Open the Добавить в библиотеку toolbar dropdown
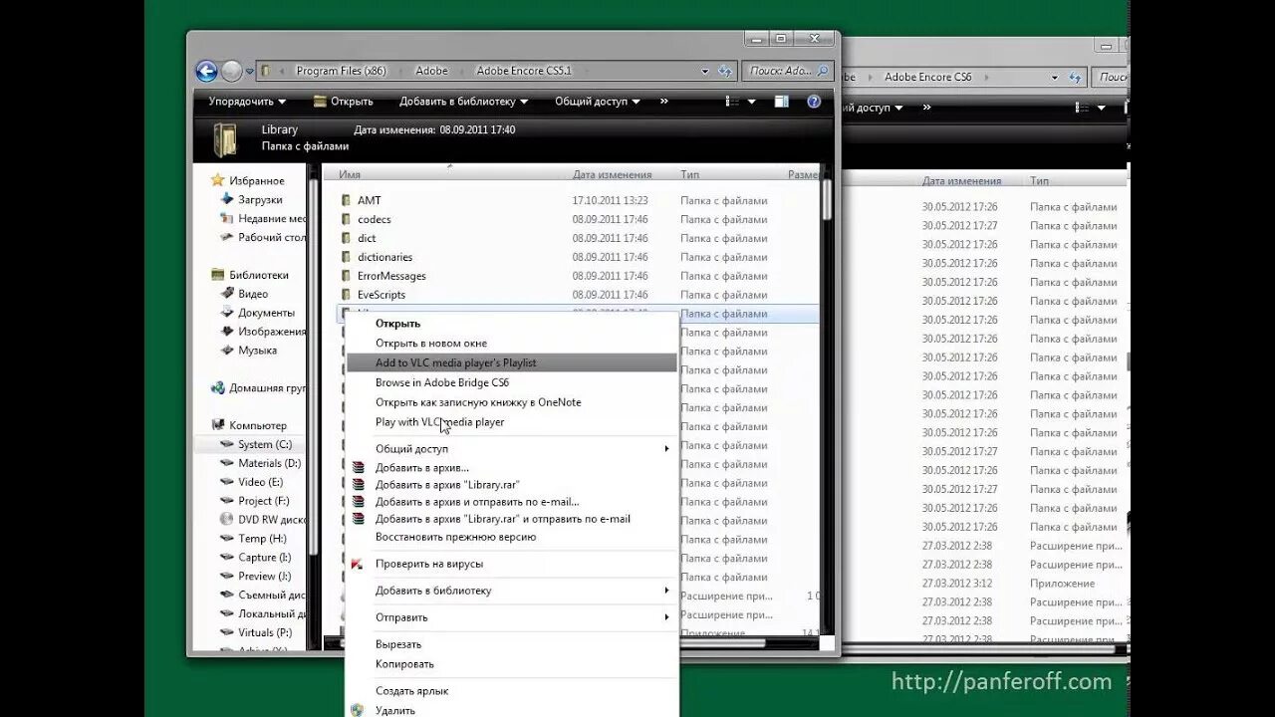This screenshot has height=717, width=1275. click(463, 102)
